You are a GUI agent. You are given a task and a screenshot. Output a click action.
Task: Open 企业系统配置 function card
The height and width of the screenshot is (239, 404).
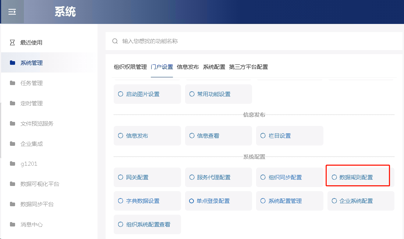pos(361,201)
